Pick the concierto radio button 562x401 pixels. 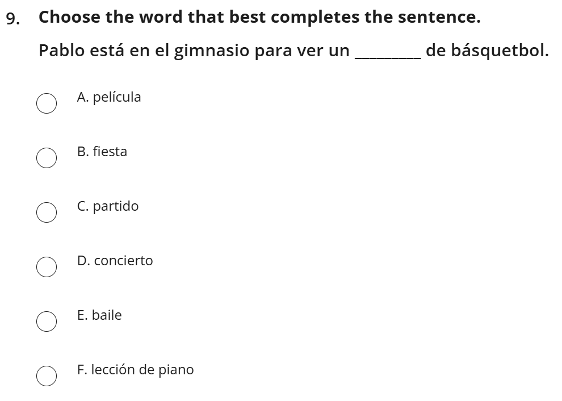pyautogui.click(x=47, y=267)
